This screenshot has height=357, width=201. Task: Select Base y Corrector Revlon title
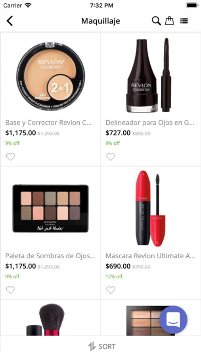click(48, 123)
